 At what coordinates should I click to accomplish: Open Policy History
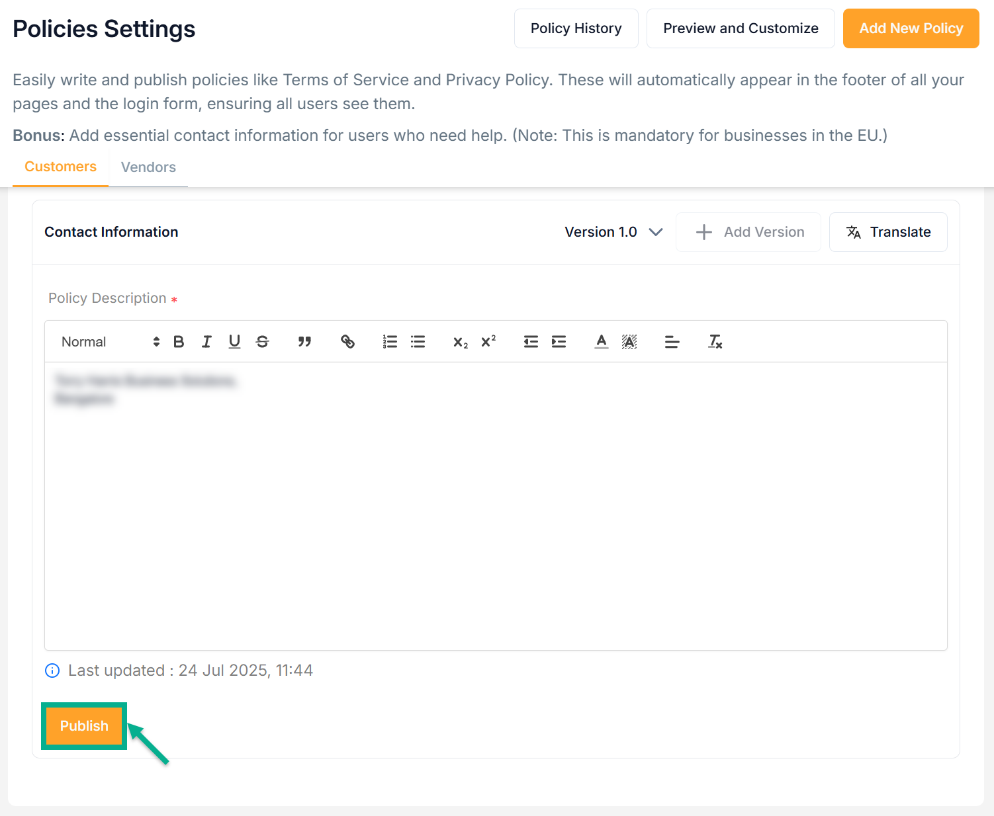point(576,28)
